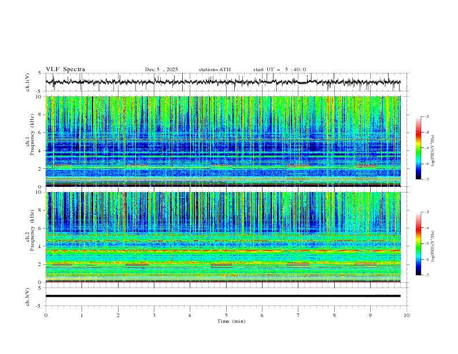Viewport: 458px width, 354px height.
Task: Click the time axis tick label "7"
Action: pos(298,315)
